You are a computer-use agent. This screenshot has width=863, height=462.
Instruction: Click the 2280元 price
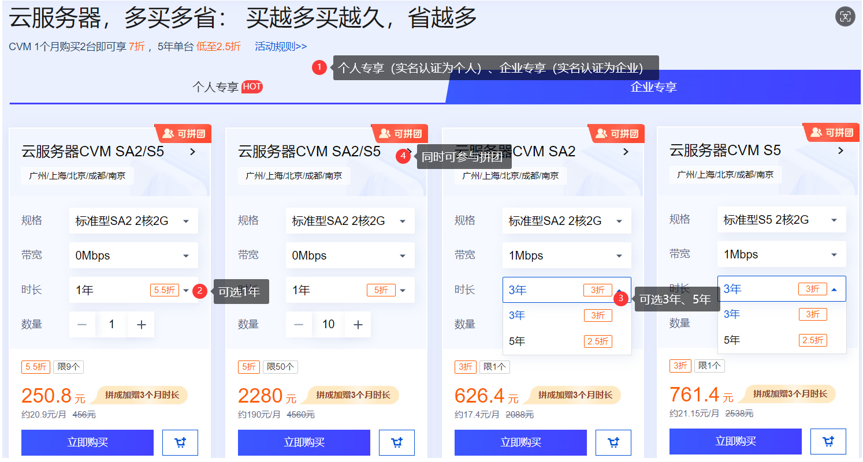pos(267,396)
